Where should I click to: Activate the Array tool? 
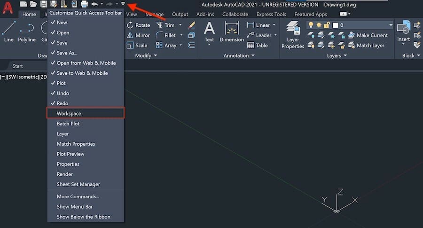coord(166,45)
